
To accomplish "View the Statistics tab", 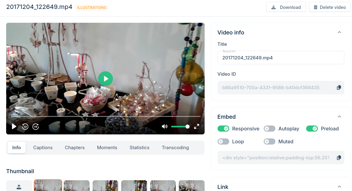I will pos(139,148).
